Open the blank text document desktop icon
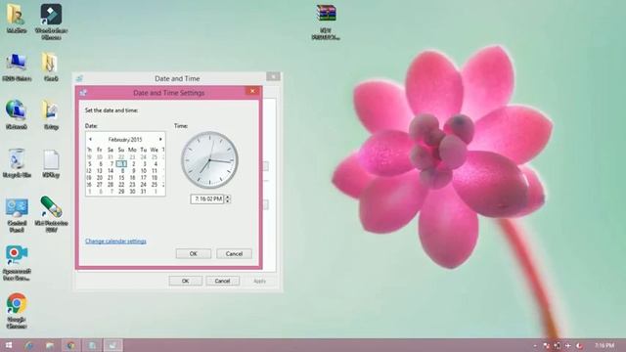This screenshot has height=352, width=626. (x=51, y=163)
